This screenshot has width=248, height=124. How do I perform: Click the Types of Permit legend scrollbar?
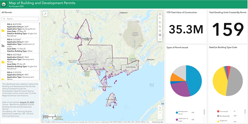point(204,112)
